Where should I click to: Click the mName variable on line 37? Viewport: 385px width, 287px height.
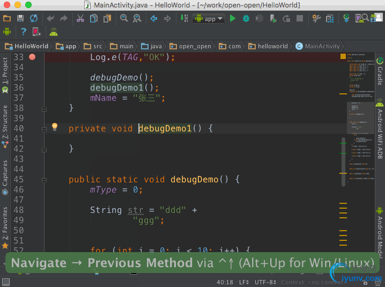click(103, 98)
